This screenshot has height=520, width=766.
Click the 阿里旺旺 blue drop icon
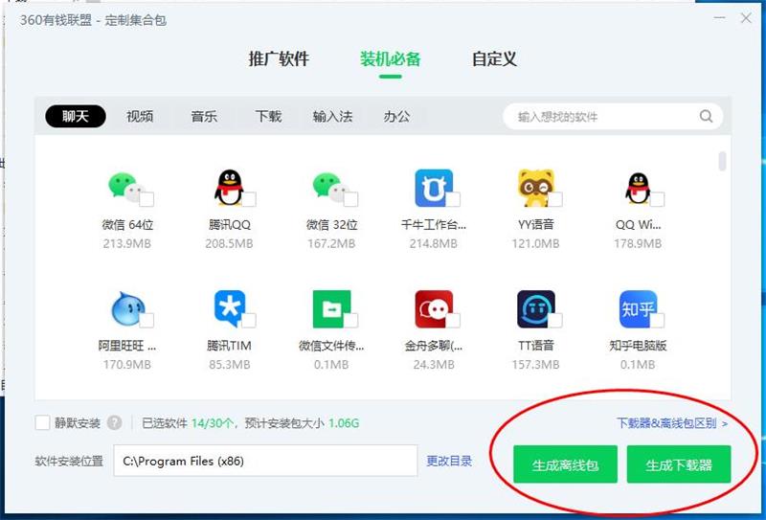click(127, 309)
